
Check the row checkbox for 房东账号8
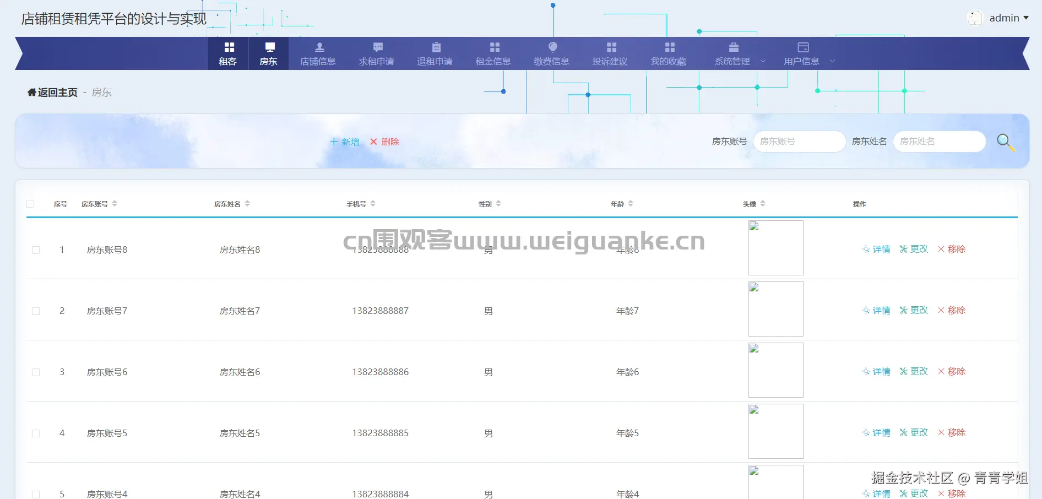point(36,250)
